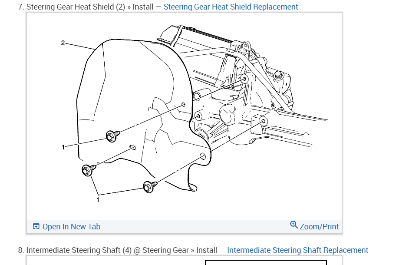Click the Open In New Tab box-arrow symbol
409x265 pixels.
coord(36,226)
